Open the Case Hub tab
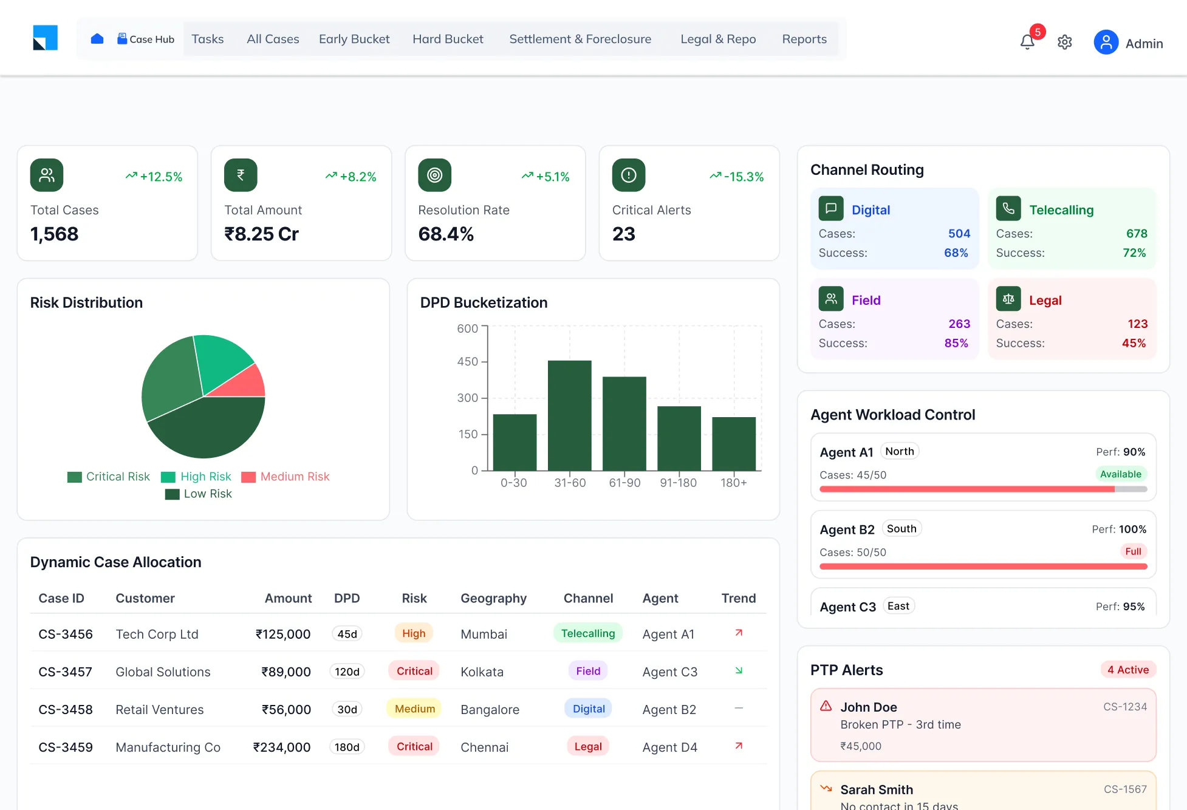 146,39
